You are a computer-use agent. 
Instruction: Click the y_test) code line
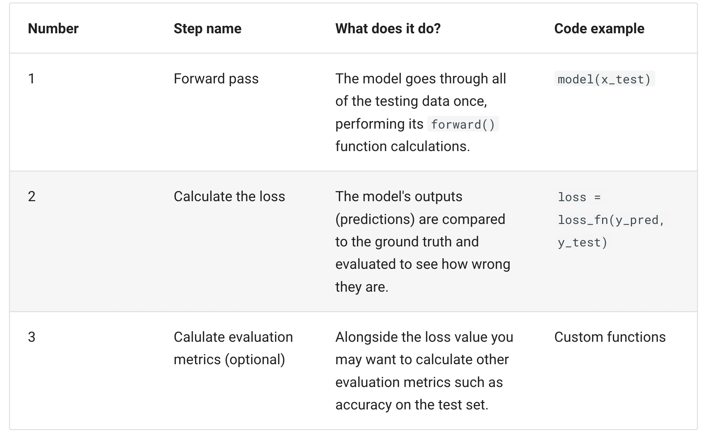click(x=582, y=242)
